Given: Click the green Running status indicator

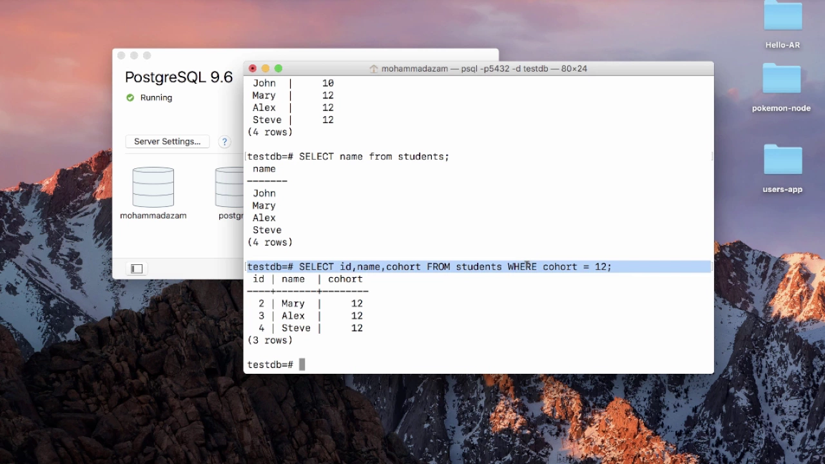Looking at the screenshot, I should (130, 98).
